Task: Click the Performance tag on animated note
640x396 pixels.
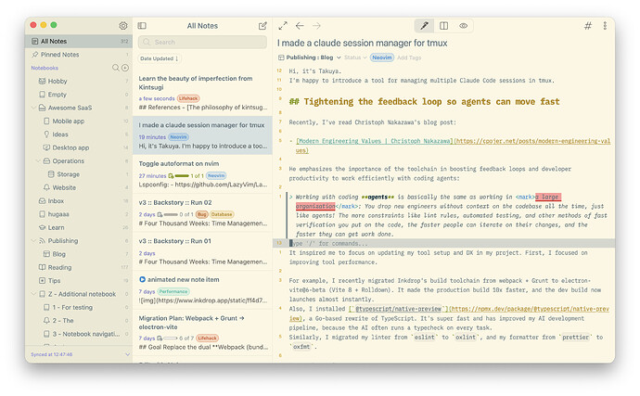Action: pos(173,291)
